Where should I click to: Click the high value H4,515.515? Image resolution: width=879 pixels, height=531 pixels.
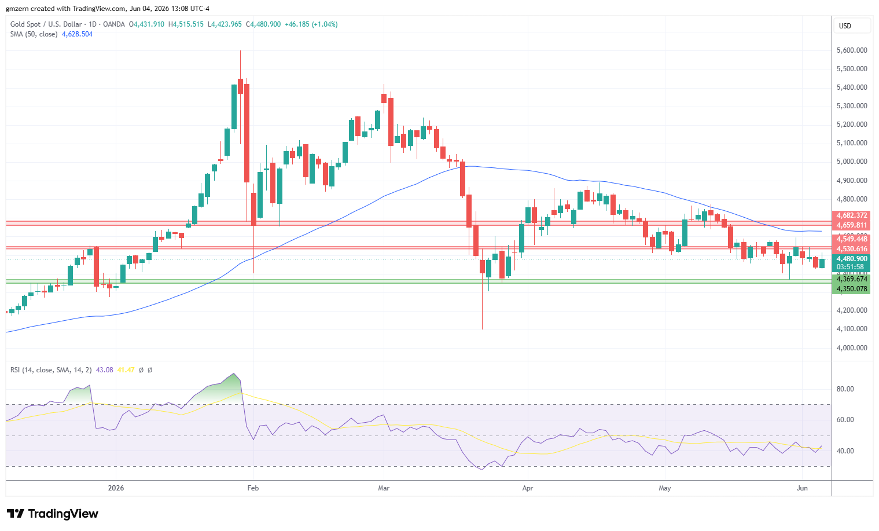[x=186, y=24]
